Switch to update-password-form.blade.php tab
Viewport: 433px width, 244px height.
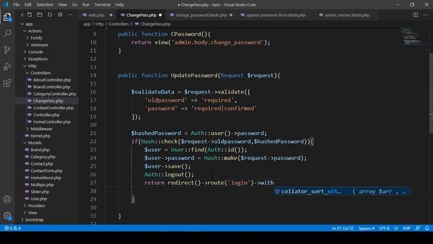coord(275,15)
